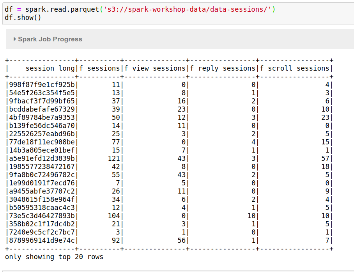Select session id 3048615f158e964f

click(42, 199)
